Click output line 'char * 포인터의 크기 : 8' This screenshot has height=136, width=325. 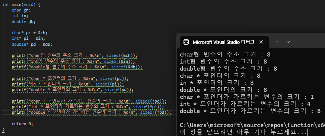(x=220, y=75)
